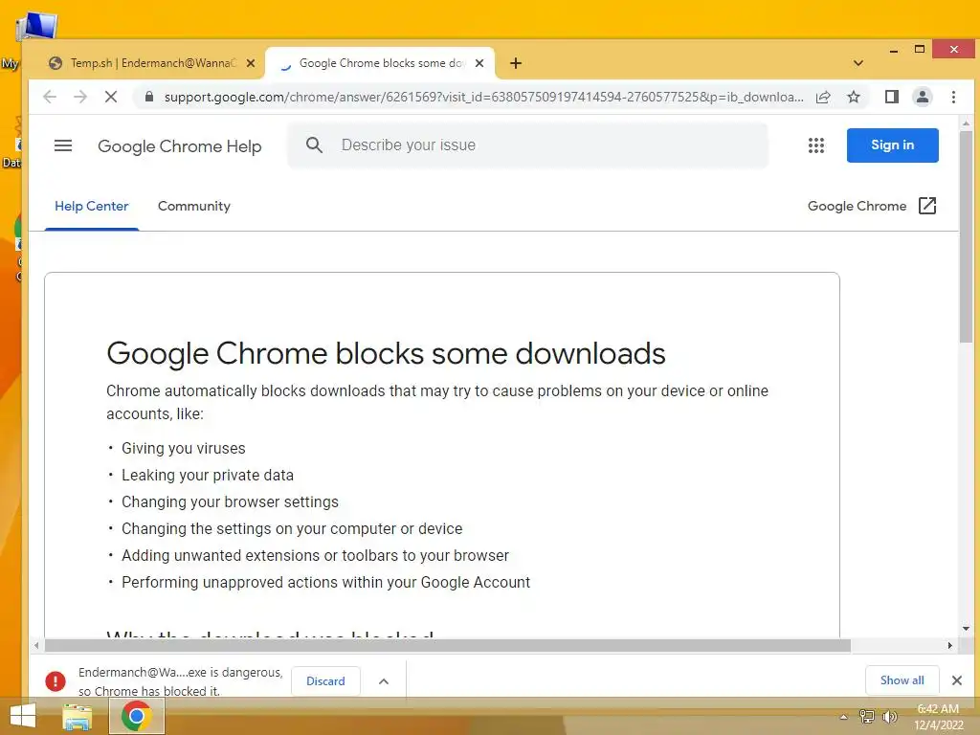
Task: Open the Community tab
Action: 193,207
